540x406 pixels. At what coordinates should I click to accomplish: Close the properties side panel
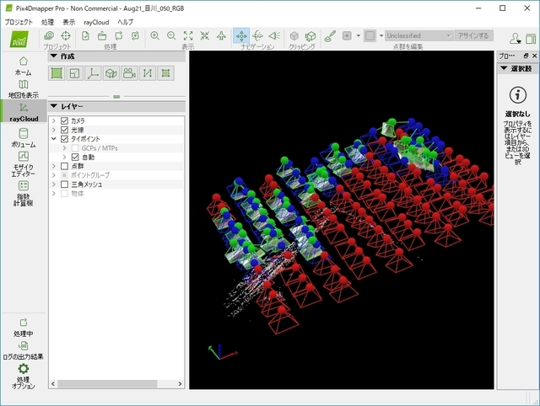coord(534,56)
